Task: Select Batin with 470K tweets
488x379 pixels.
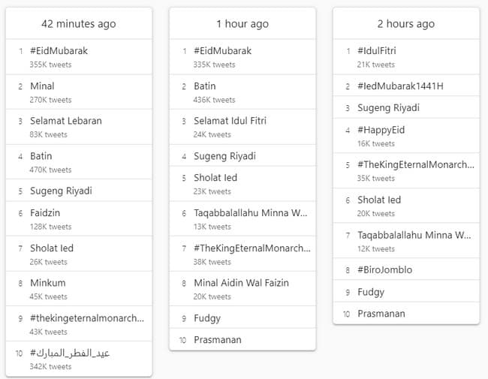Action: 41,156
